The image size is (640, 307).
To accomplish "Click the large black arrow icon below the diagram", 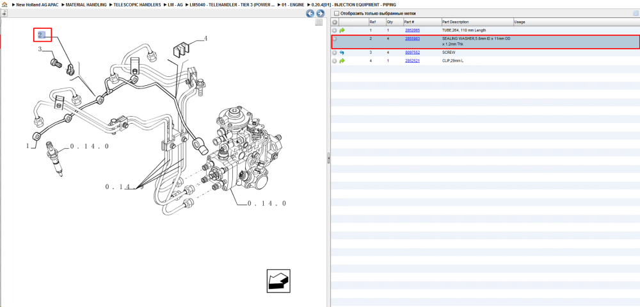I will [278, 281].
